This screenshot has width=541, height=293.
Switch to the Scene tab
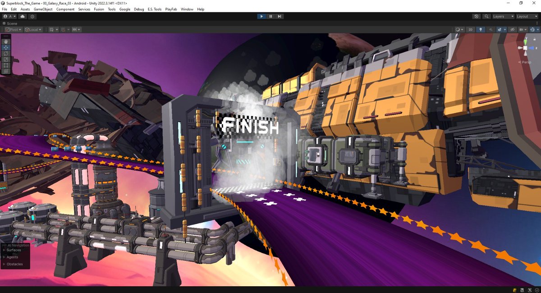tap(10, 23)
